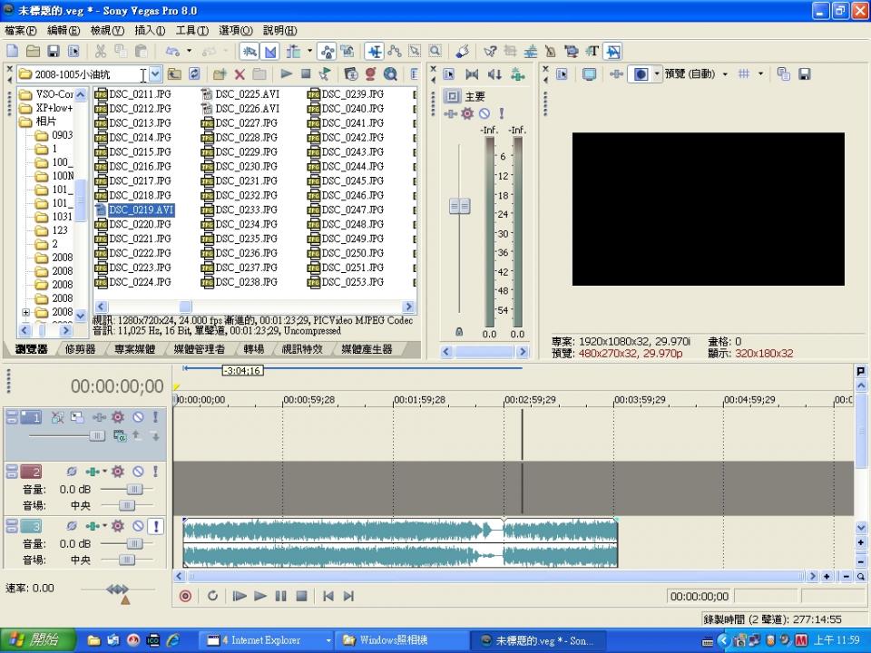Refresh the explorer file list
871x653 pixels.
tap(194, 74)
